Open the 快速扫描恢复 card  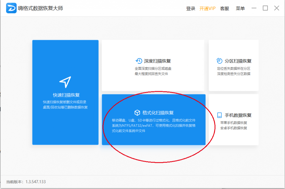click(65, 92)
